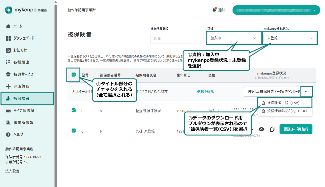Viewport: 325px width, 187px height.
Task: Select 被保険者一覧（CSV） from the menu
Action: tap(284, 103)
